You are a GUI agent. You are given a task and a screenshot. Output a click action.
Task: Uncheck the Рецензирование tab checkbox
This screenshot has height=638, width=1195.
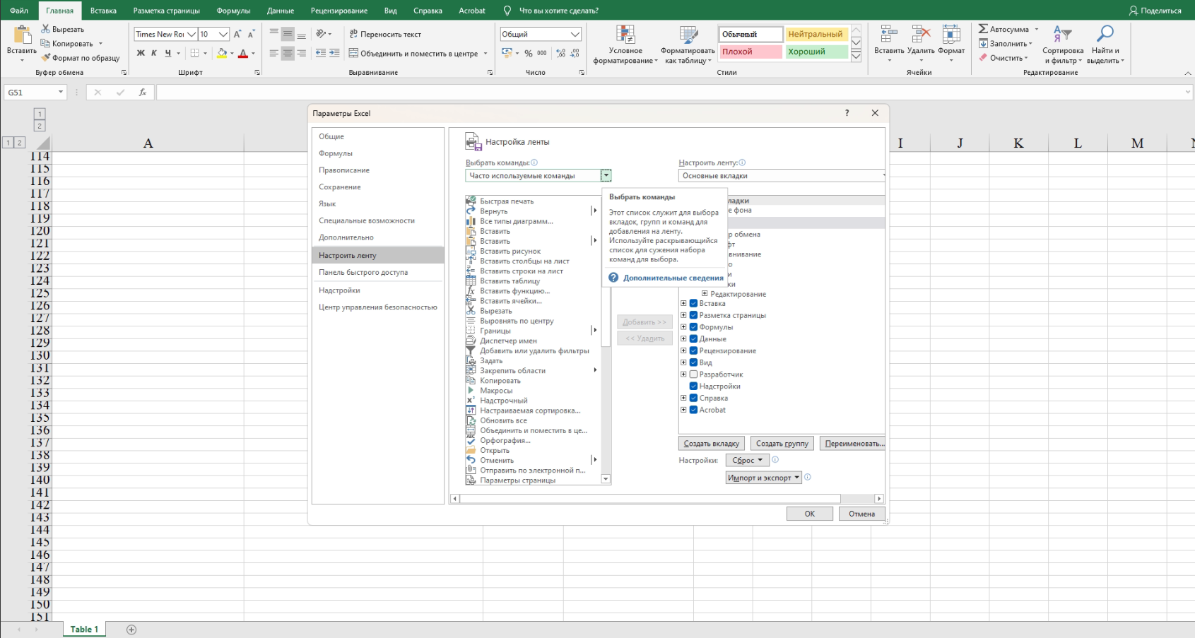coord(693,350)
